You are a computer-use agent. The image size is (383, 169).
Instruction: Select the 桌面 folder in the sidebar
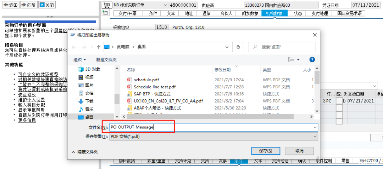point(86,117)
